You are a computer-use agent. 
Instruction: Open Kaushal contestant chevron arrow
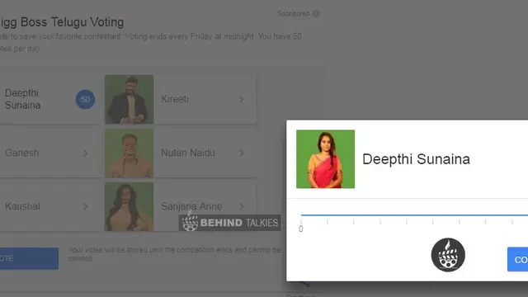click(x=85, y=206)
